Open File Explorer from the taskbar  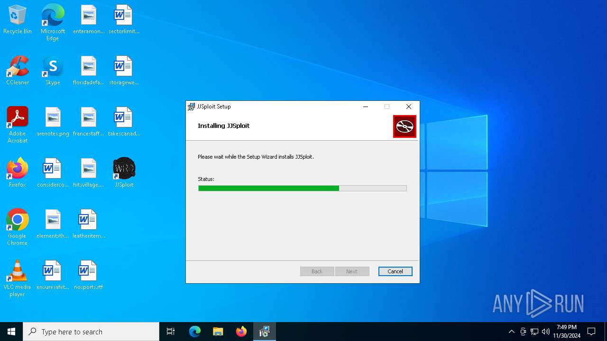(x=218, y=332)
